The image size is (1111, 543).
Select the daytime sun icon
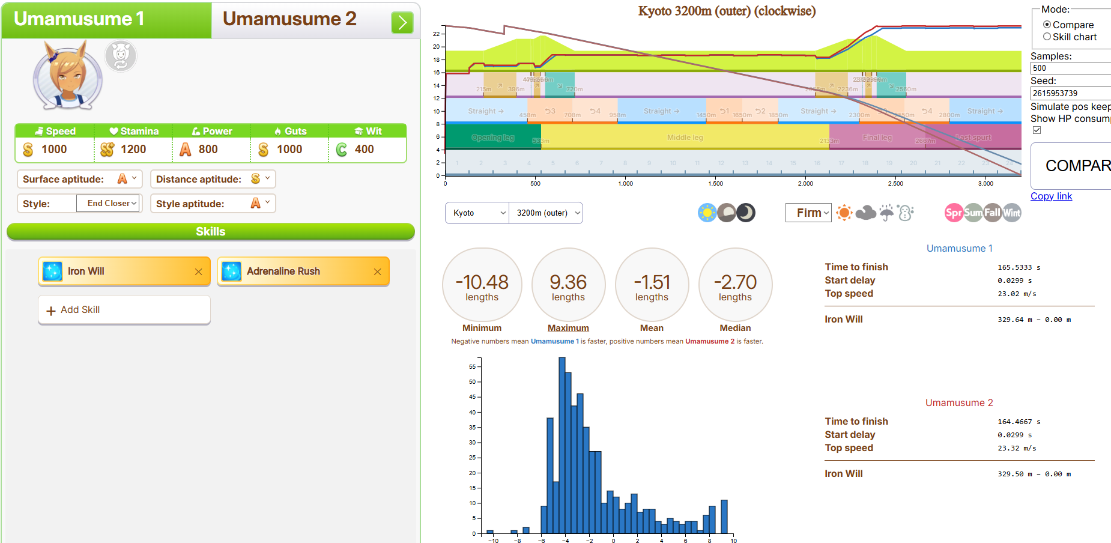click(x=707, y=213)
